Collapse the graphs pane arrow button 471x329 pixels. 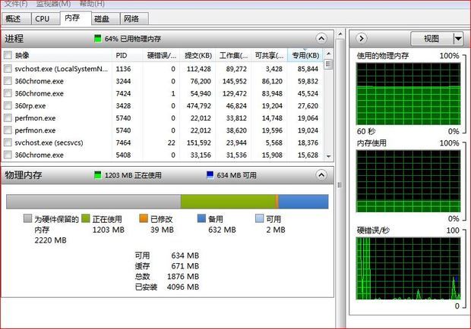(x=362, y=39)
